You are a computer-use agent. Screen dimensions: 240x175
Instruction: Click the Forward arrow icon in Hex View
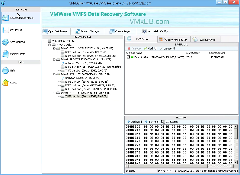click(x=146, y=122)
